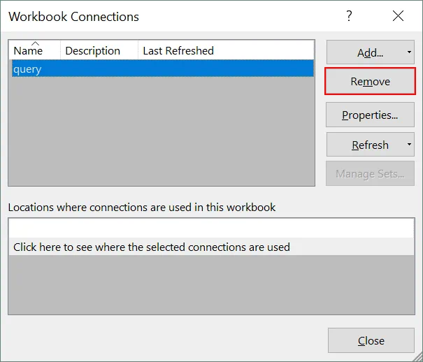Screen dimensions: 423x362
Task: Click the link showing where connections are used
Action: tap(151, 247)
